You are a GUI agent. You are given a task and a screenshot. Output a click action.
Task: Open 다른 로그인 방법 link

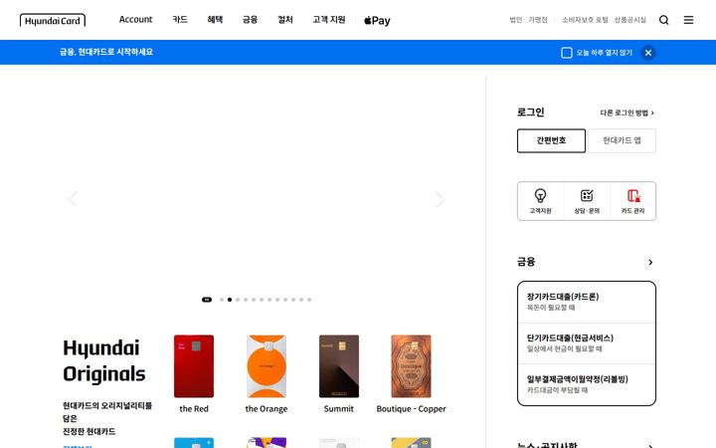pos(626,112)
